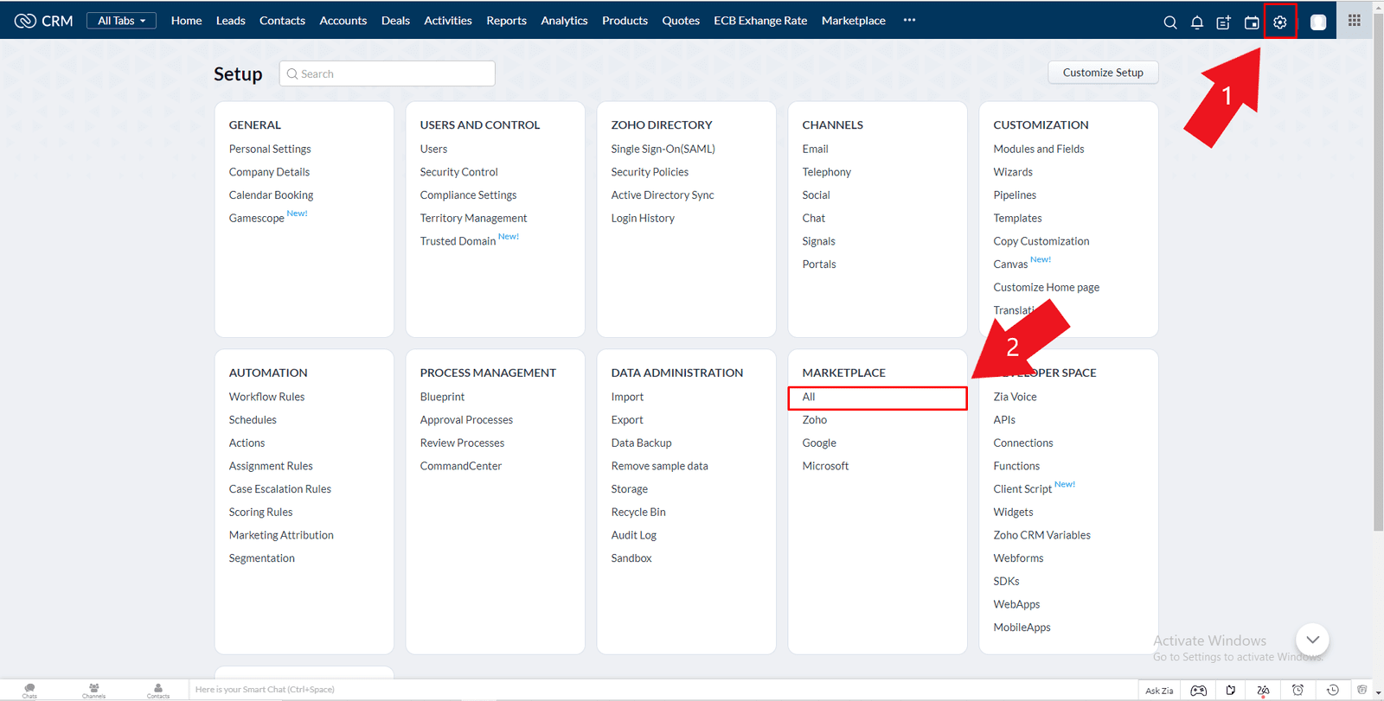The height and width of the screenshot is (701, 1384).
Task: Open the Deals tab
Action: [395, 21]
